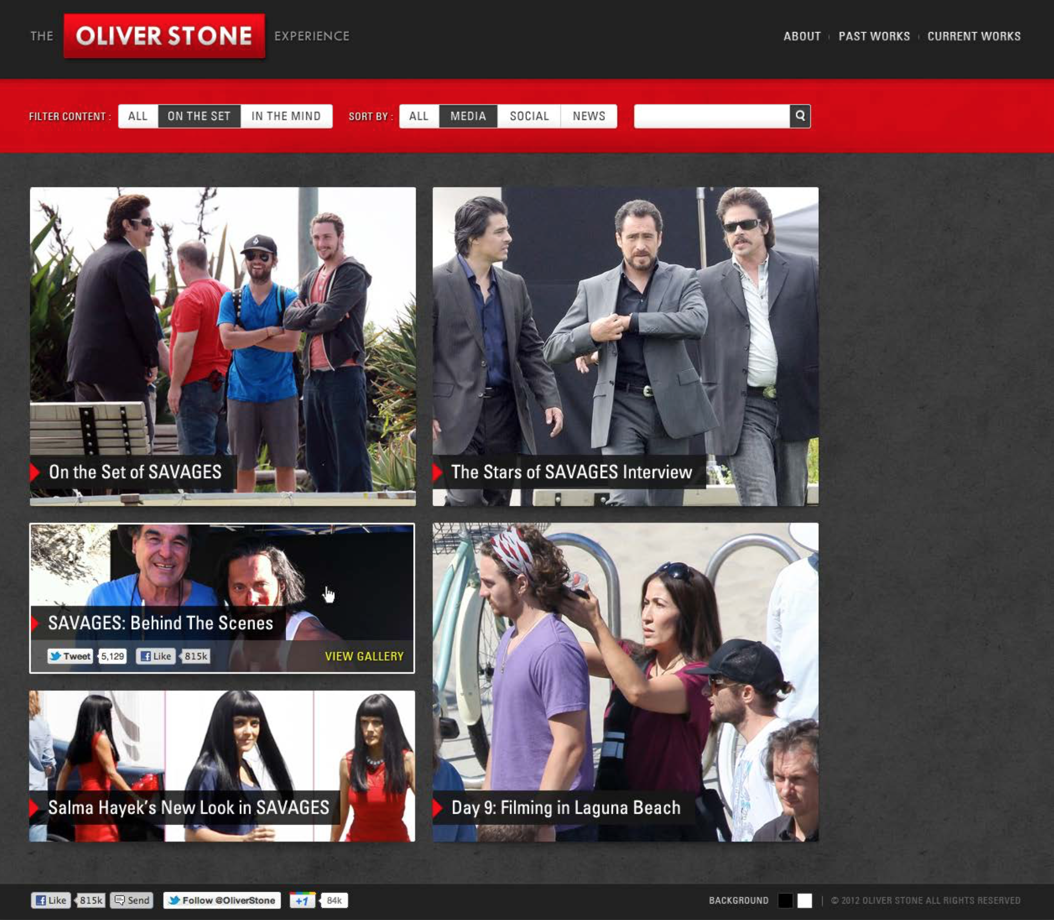Screen dimensions: 1054x920
Task: Select the white background swatch
Action: [x=805, y=901]
